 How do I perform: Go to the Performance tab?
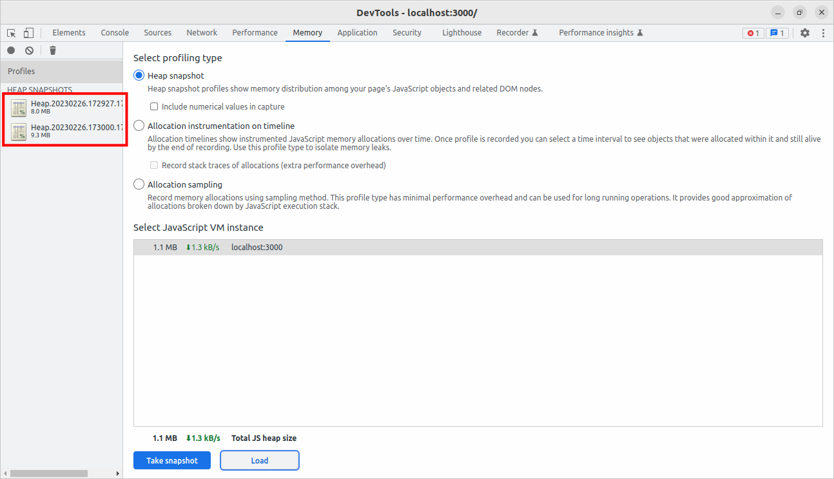[255, 33]
